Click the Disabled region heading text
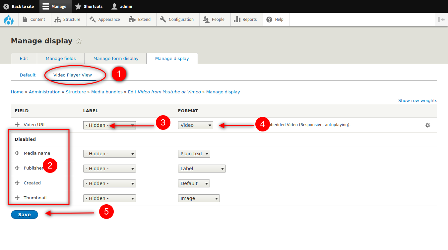Viewport: 448px width, 250px height. pos(25,139)
